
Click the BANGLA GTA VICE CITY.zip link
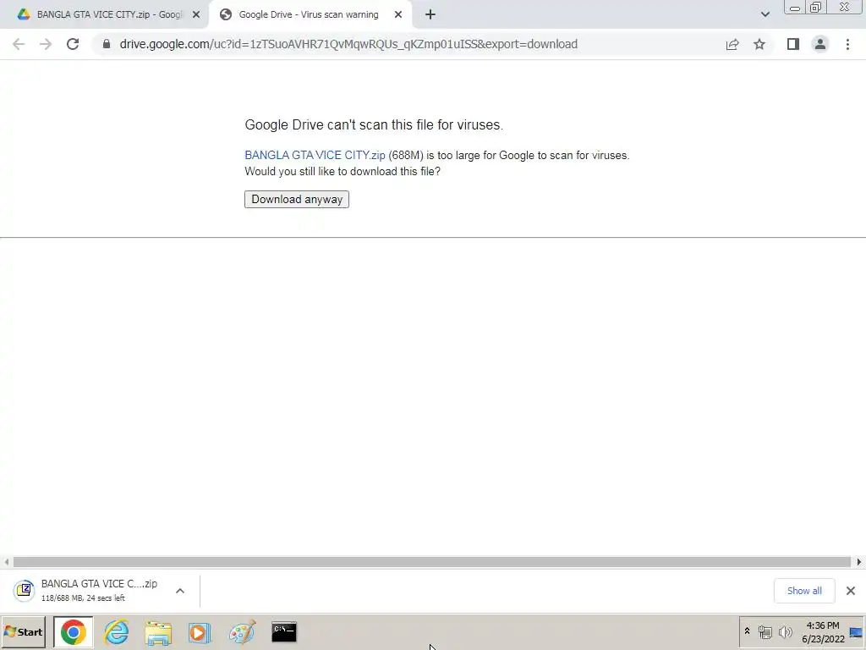[x=315, y=156]
